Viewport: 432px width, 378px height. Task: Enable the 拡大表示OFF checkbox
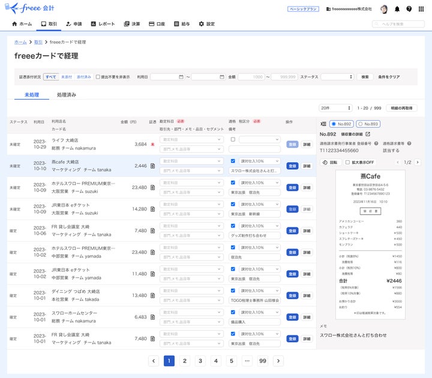tap(348, 162)
